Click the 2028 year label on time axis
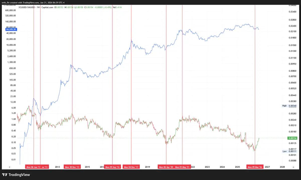Image resolution: width=301 pixels, height=180 pixels. [282, 167]
